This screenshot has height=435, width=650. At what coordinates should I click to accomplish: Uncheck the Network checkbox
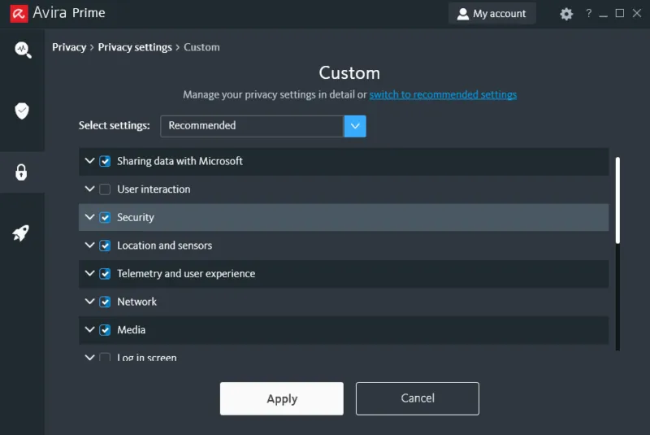(105, 302)
